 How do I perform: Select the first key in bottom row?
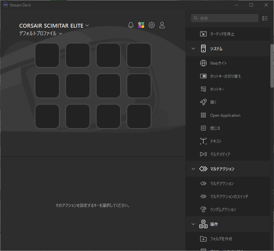47,116
